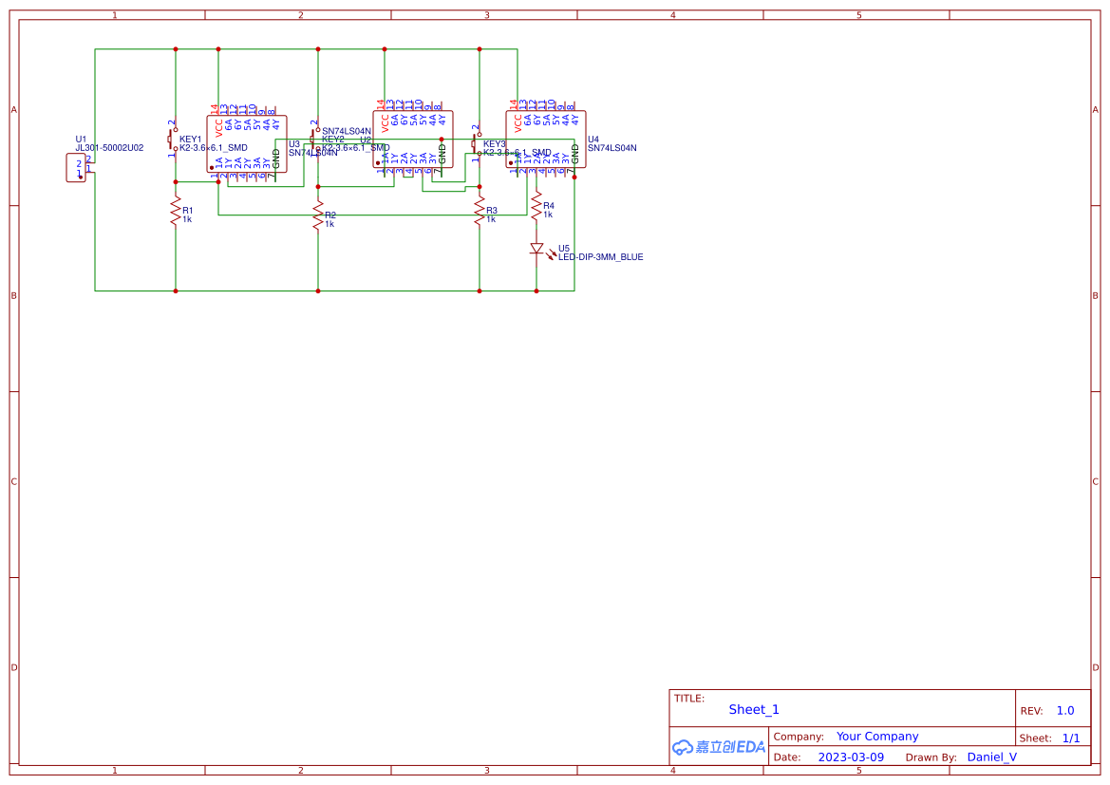Select the U4 inverter IC body
1110x785 pixels.
tap(546, 140)
